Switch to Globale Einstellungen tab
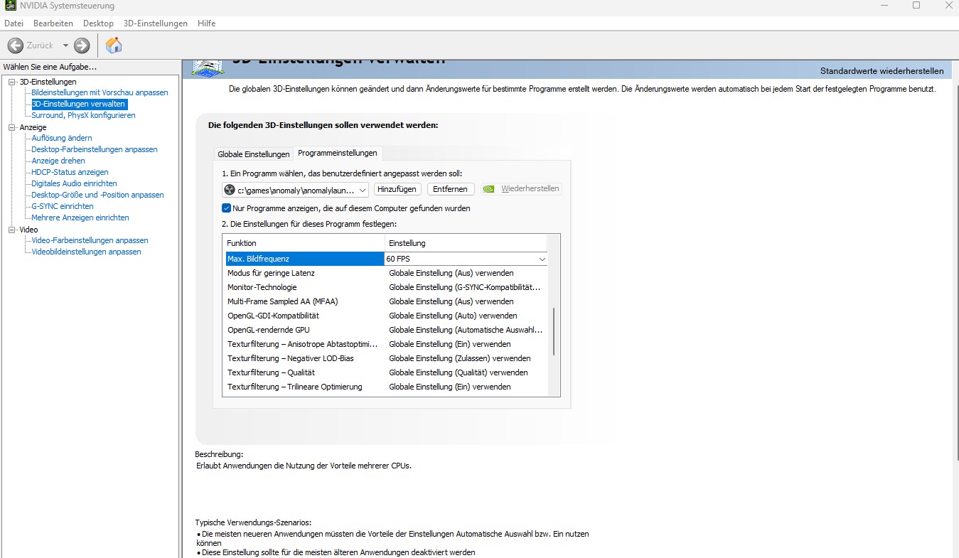This screenshot has width=959, height=558. [254, 154]
